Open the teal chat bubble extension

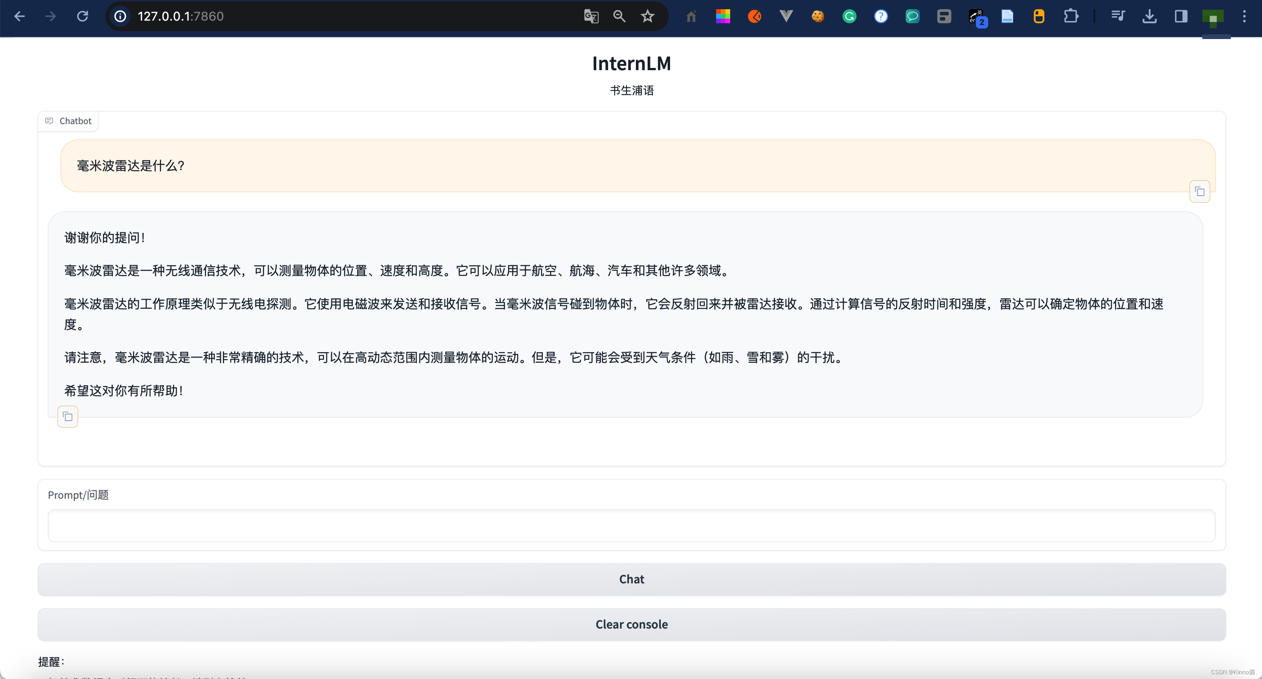(912, 17)
